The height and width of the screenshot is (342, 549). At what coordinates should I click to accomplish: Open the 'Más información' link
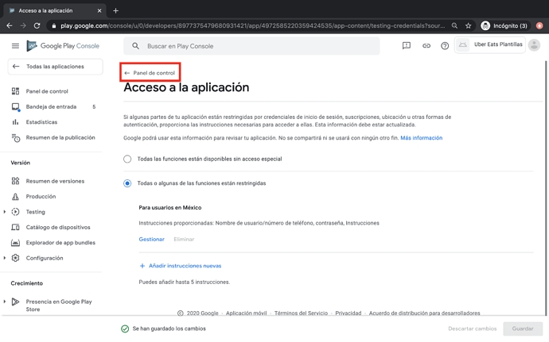[421, 138]
